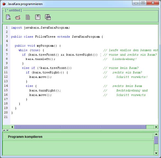Click the Save As icon

point(48,17)
